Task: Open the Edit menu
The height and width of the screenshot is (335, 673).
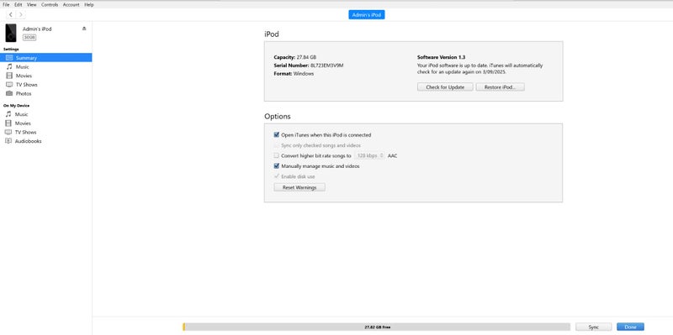Action: (x=18, y=5)
